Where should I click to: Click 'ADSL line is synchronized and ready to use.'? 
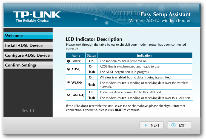pos(130,66)
